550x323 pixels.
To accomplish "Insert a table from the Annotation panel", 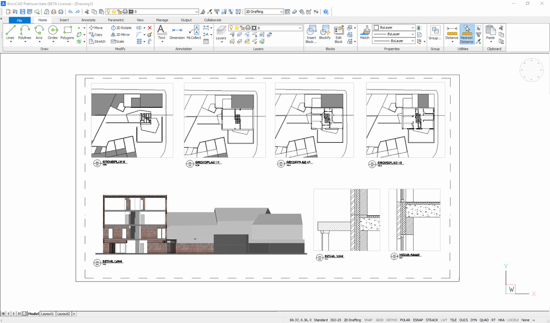I will click(206, 41).
